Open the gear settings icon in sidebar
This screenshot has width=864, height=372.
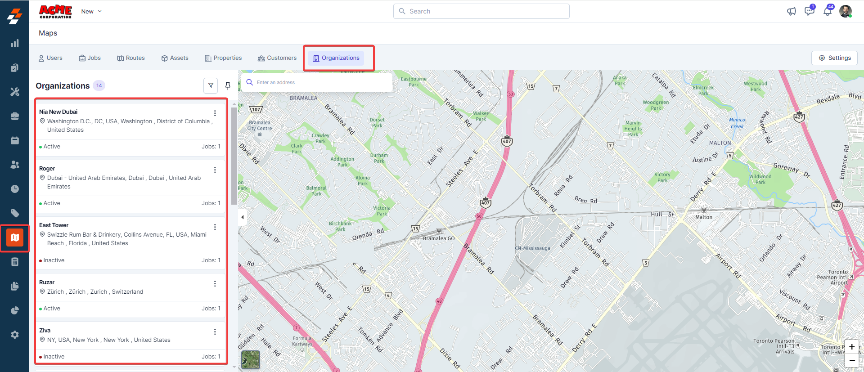[15, 335]
